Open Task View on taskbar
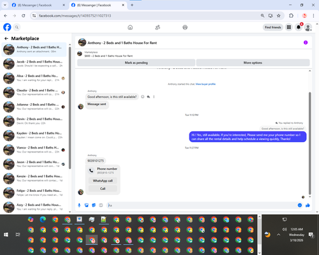The width and height of the screenshot is (319, 255). click(18, 235)
